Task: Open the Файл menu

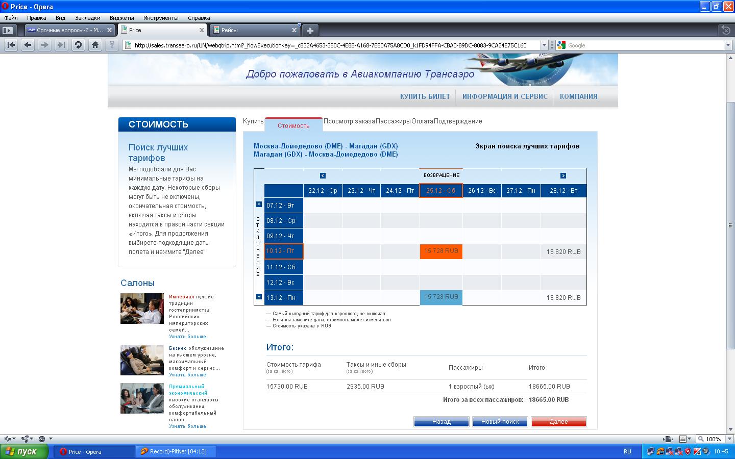Action: pyautogui.click(x=11, y=18)
